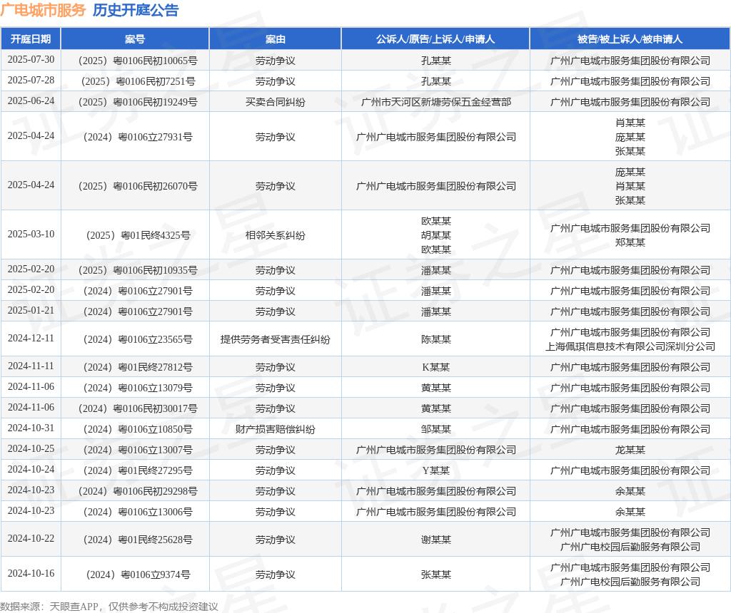Click date cell 2024-10-24
731x613 pixels.
pyautogui.click(x=31, y=470)
